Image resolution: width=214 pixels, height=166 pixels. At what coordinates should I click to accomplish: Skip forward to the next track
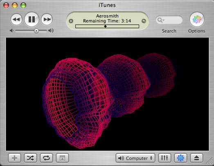47,19
